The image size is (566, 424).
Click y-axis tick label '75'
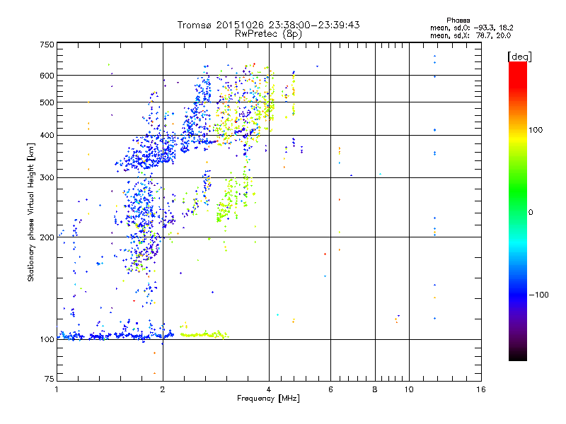pyautogui.click(x=50, y=379)
